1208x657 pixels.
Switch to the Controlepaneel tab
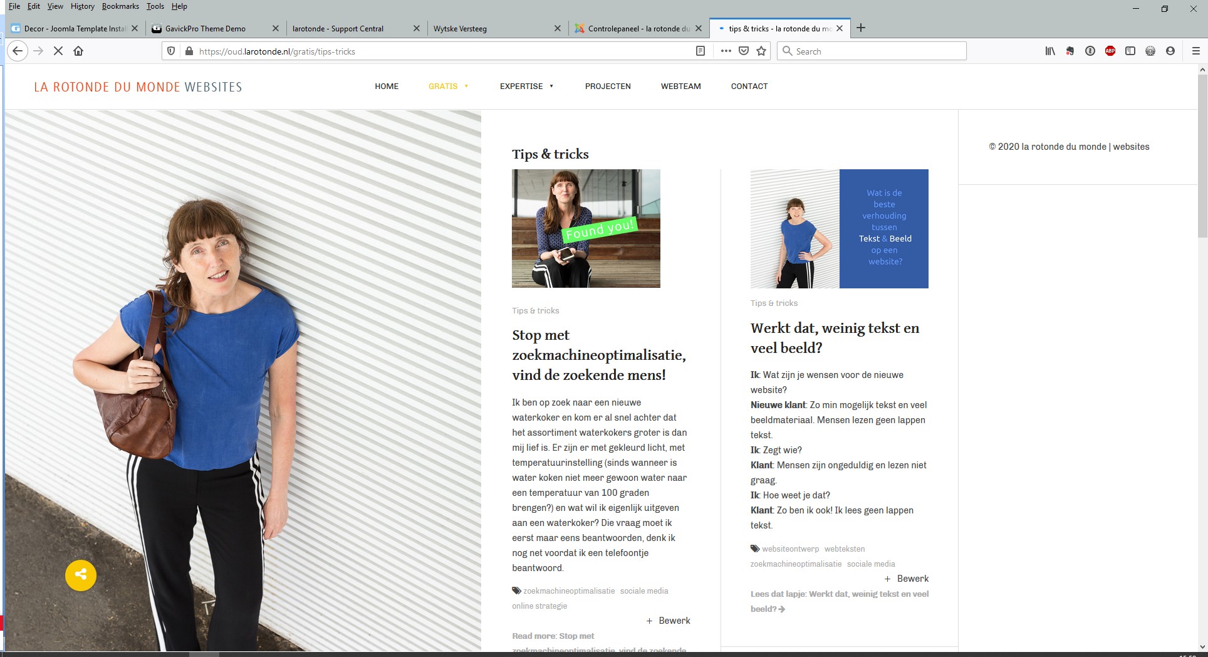pos(639,28)
